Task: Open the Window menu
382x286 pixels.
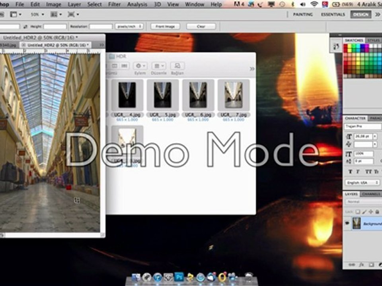Action: pos(195,4)
